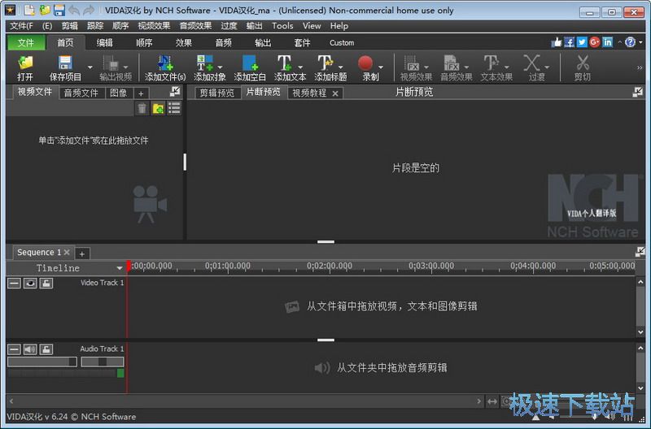Click the red 录制 (Record) icon

tap(365, 63)
